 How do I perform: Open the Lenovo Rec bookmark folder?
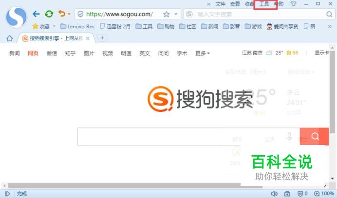point(77,26)
